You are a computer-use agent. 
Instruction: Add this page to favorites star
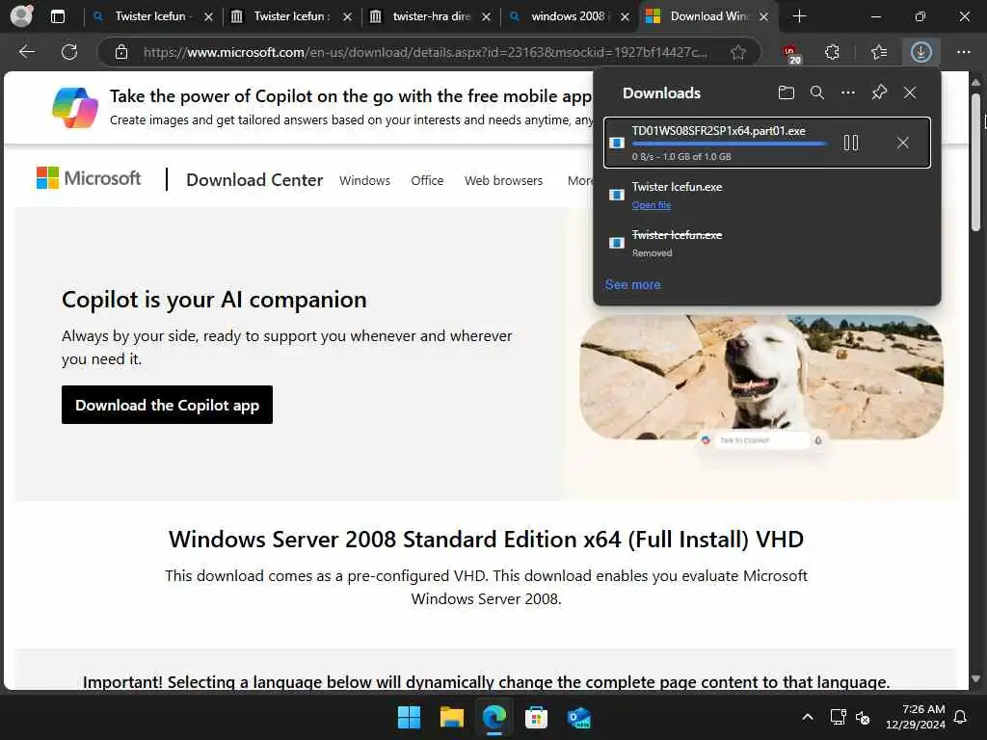tap(738, 52)
